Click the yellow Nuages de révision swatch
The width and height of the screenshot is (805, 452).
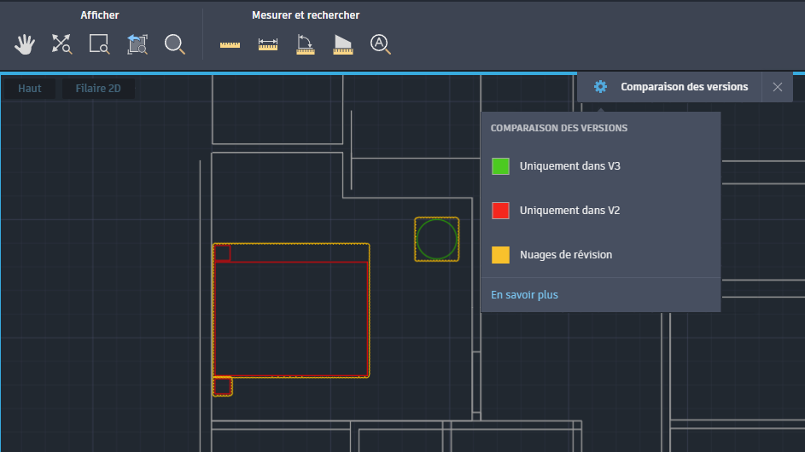(500, 255)
